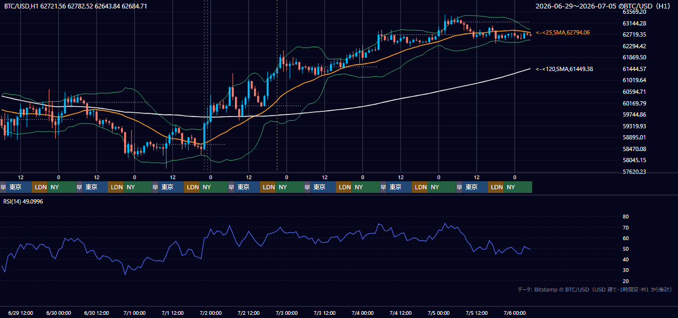Click the 7/4 12:00 time label
The width and height of the screenshot is (678, 318).
(x=401, y=313)
